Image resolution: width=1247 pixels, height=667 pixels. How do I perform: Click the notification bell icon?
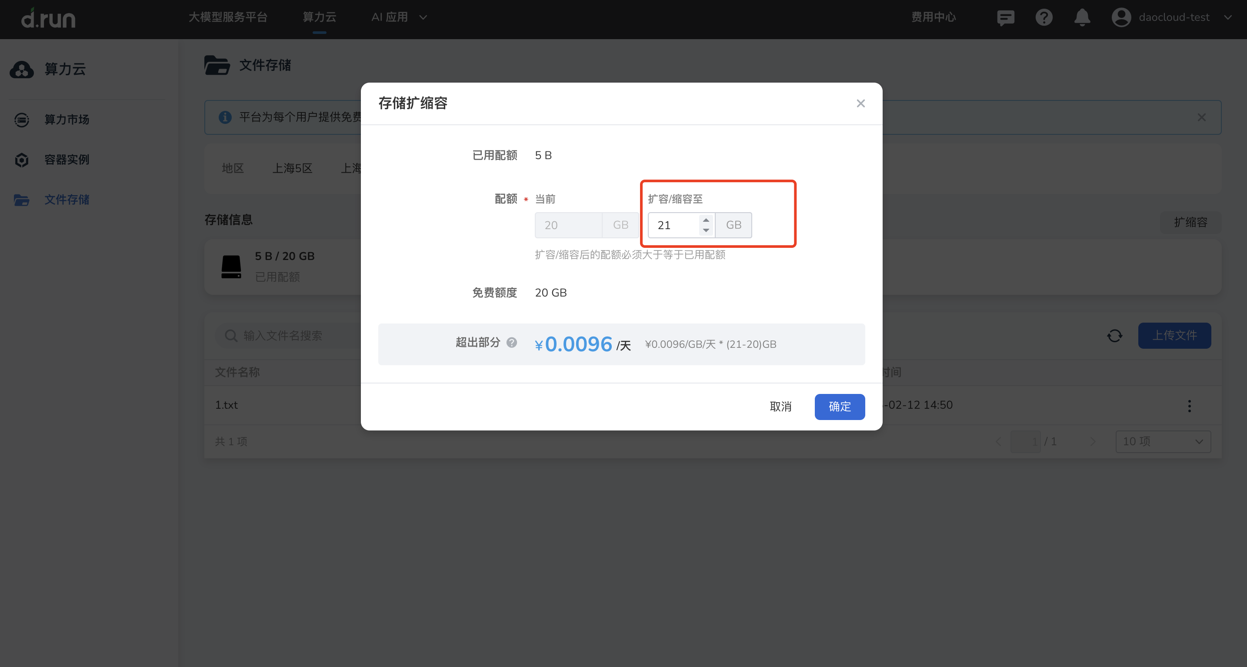tap(1082, 18)
